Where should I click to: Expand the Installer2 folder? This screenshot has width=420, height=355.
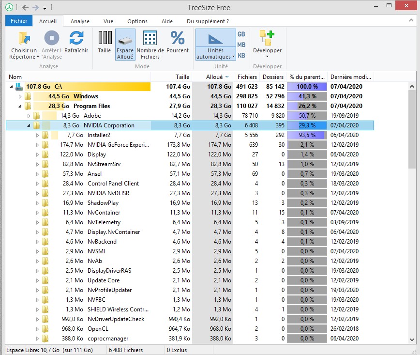coord(37,135)
